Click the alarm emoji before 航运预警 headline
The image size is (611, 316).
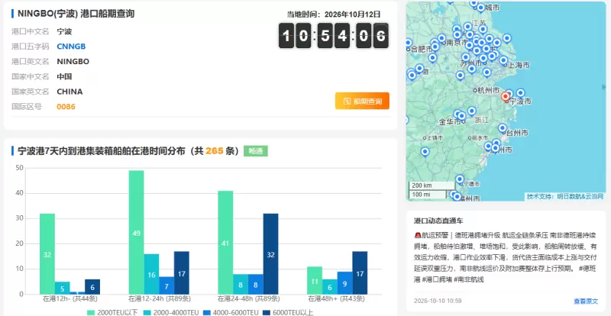(417, 235)
